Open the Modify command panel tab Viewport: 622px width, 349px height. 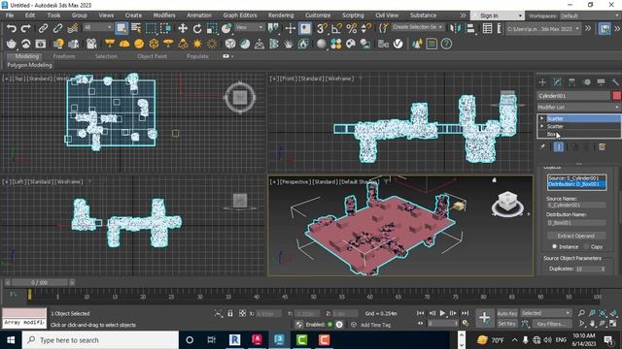(557, 82)
